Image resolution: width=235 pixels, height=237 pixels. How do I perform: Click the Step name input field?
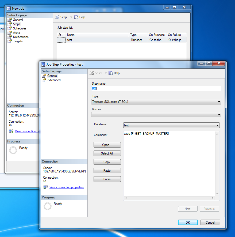pyautogui.click(x=156, y=89)
